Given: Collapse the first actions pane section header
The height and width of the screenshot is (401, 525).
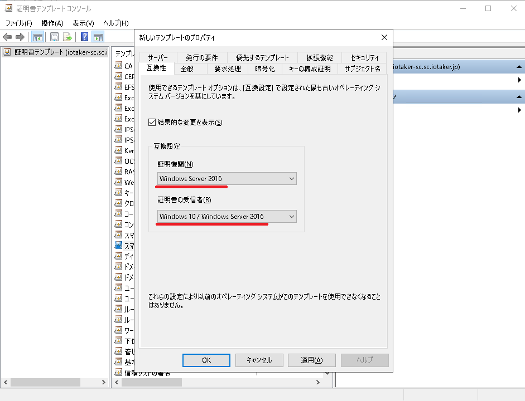Looking at the screenshot, I should [x=518, y=67].
